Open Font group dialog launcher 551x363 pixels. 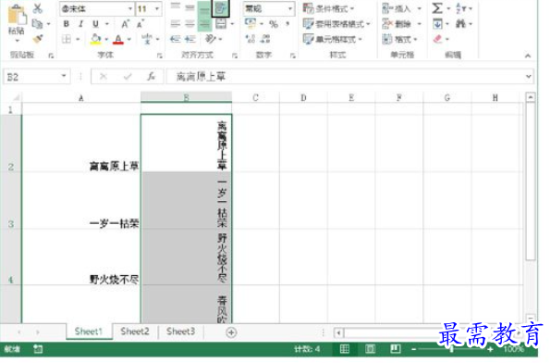click(x=160, y=56)
